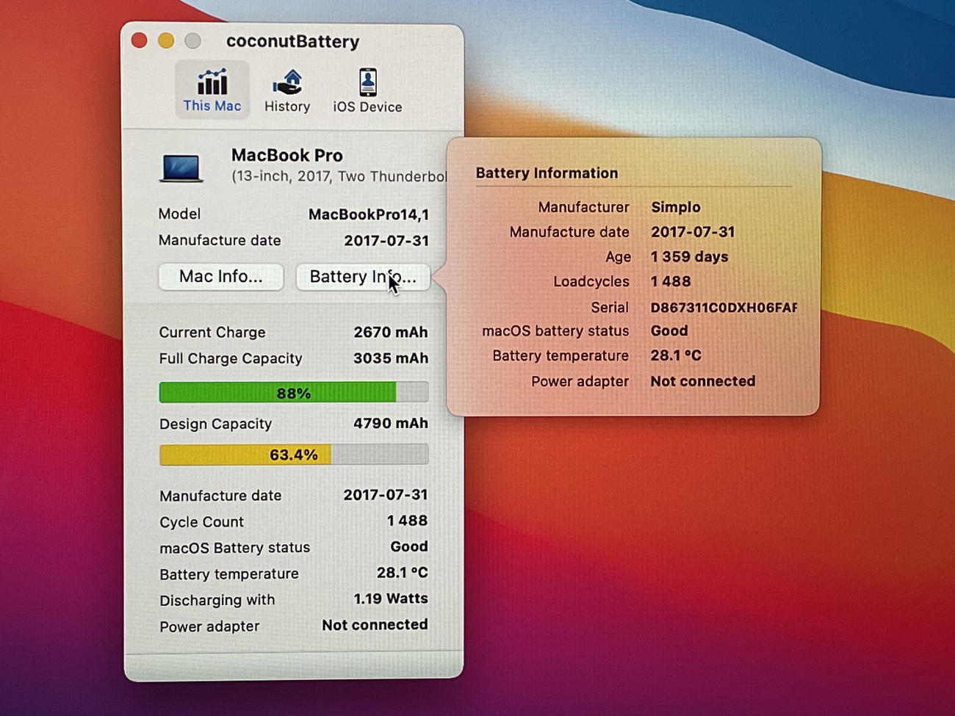Click macOS battery status Good in popover
Screen dimensions: 955x716
click(669, 330)
